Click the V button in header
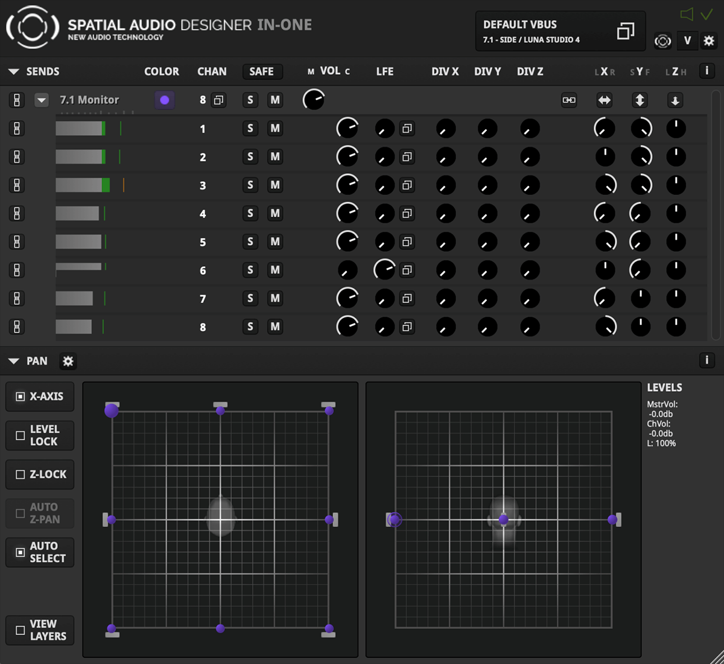 [687, 41]
